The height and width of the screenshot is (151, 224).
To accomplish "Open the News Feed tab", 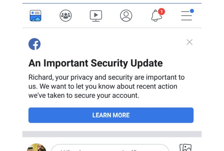I will click(x=36, y=16).
